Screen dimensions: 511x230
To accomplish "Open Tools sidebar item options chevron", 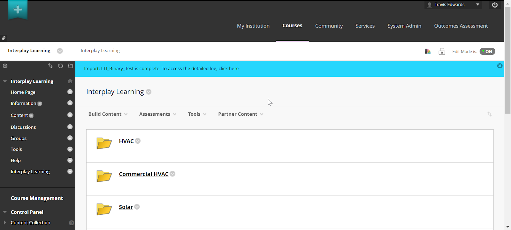I will click(x=70, y=149).
